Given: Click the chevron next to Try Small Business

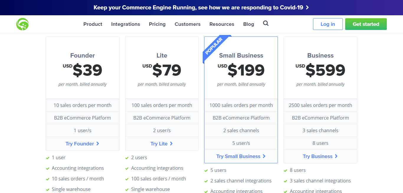Looking at the screenshot, I should 264,156.
